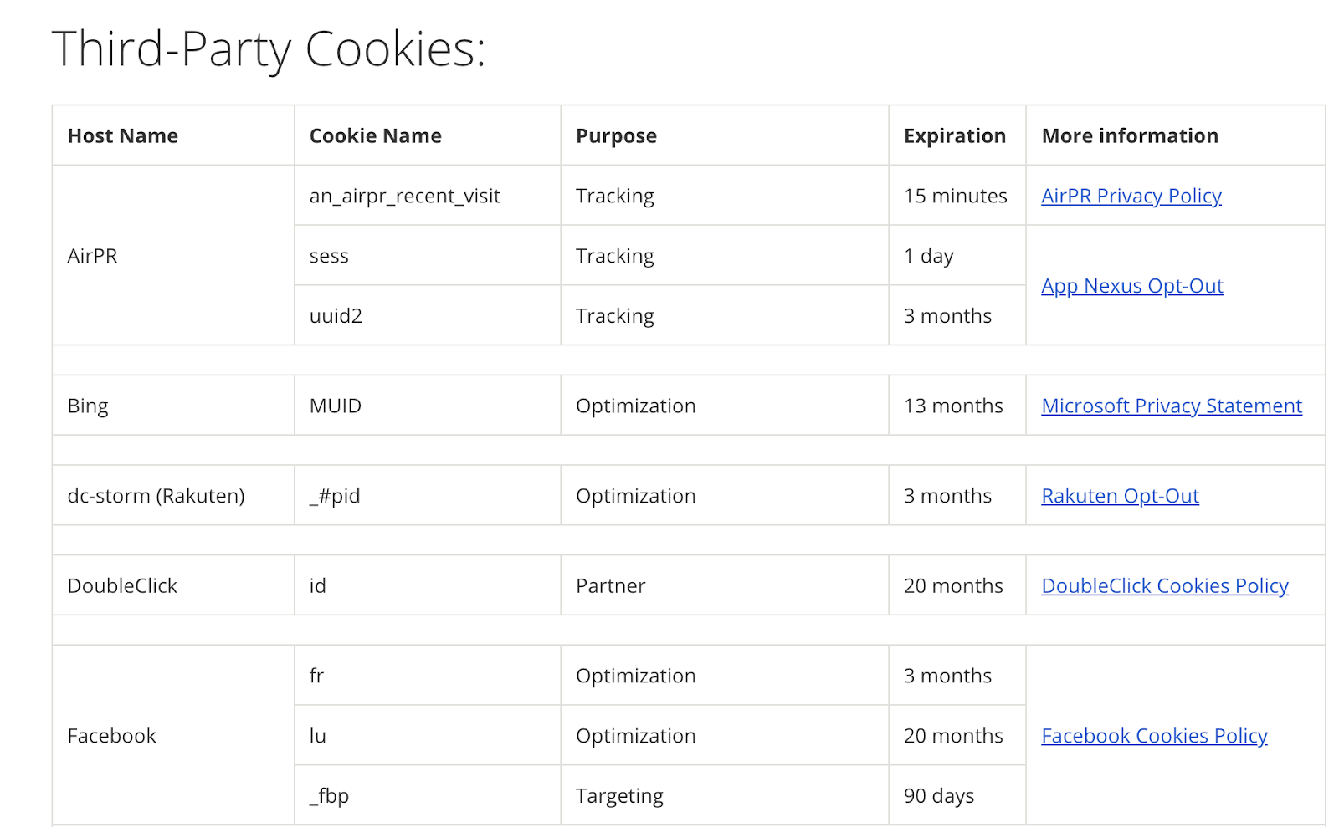
Task: Click the Expiration column header
Action: (957, 135)
